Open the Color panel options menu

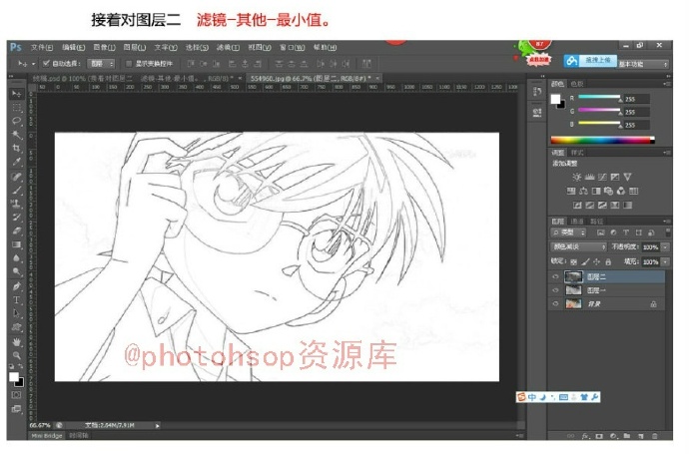[x=667, y=84]
